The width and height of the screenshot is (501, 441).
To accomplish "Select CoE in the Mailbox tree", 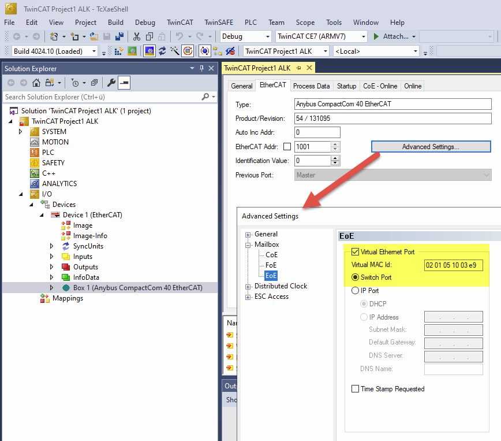I will pos(272,255).
